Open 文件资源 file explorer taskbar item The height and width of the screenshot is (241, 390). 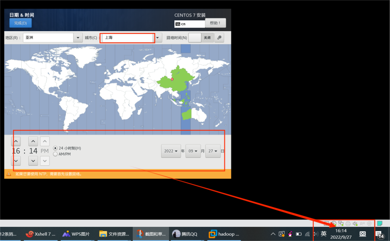click(114, 234)
